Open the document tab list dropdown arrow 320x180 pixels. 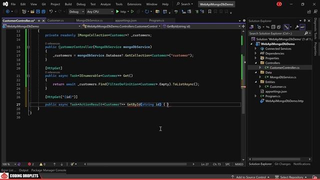(239, 20)
